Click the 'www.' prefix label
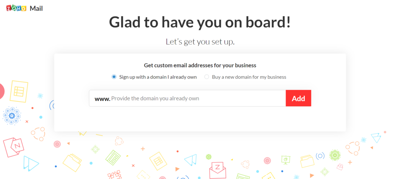This screenshot has width=400, height=179. tap(102, 98)
